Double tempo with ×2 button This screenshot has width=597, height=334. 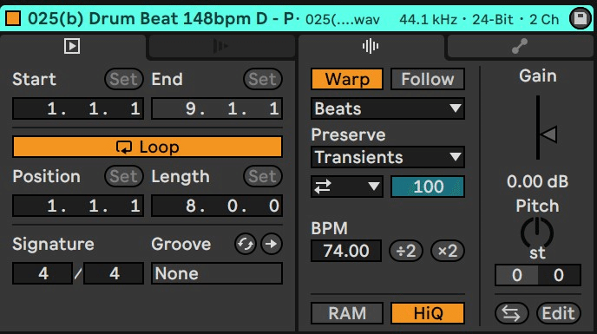pos(448,251)
